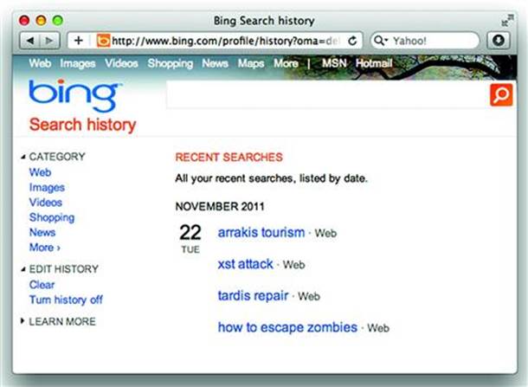
Task: Add bookmark with the plus button
Action: point(79,41)
